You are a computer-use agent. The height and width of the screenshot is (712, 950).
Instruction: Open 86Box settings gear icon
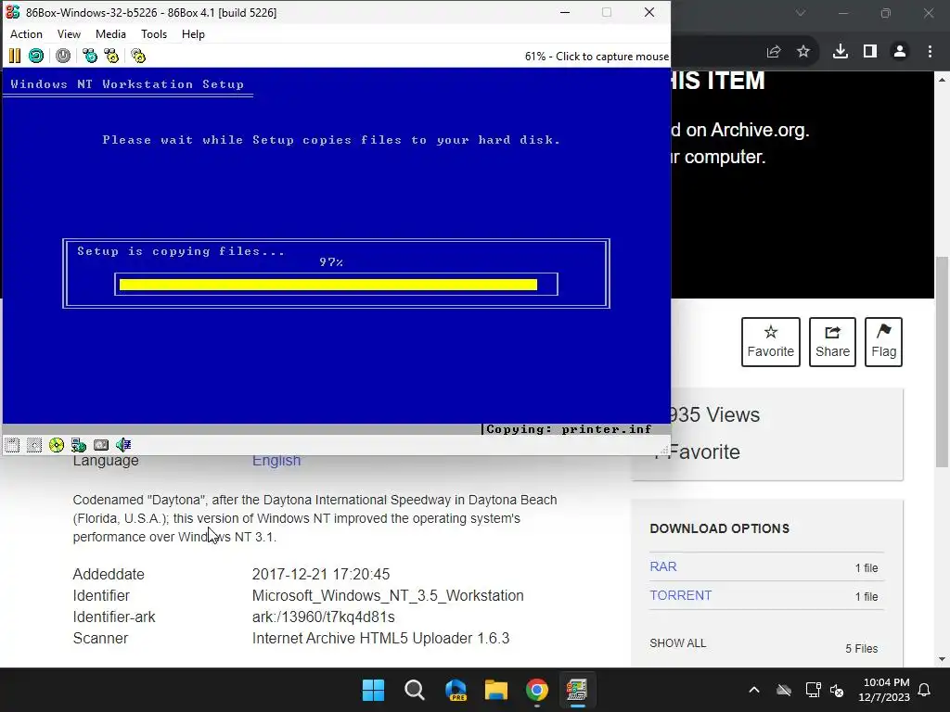click(x=139, y=57)
